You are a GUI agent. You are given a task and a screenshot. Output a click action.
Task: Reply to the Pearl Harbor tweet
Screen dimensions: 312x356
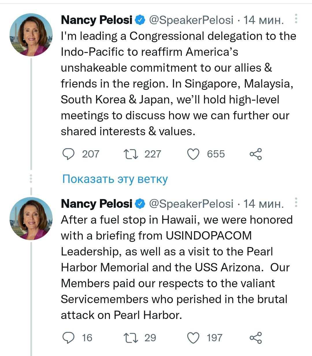pyautogui.click(x=69, y=338)
